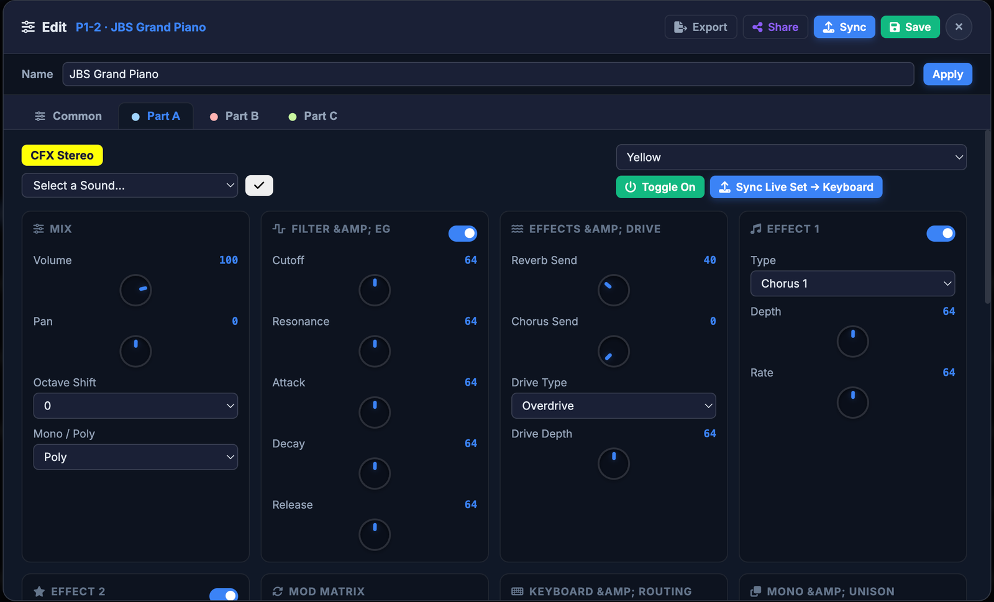The height and width of the screenshot is (602, 994).
Task: Click the Effect 1 Depth knob
Action: point(853,341)
